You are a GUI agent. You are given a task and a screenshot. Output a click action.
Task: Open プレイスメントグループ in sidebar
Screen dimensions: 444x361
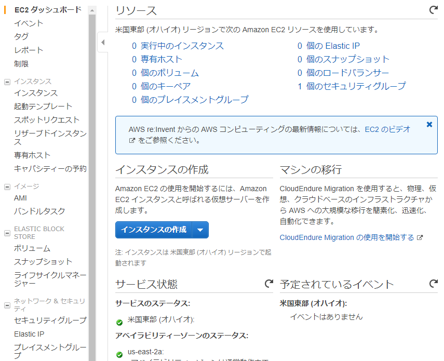(x=50, y=351)
